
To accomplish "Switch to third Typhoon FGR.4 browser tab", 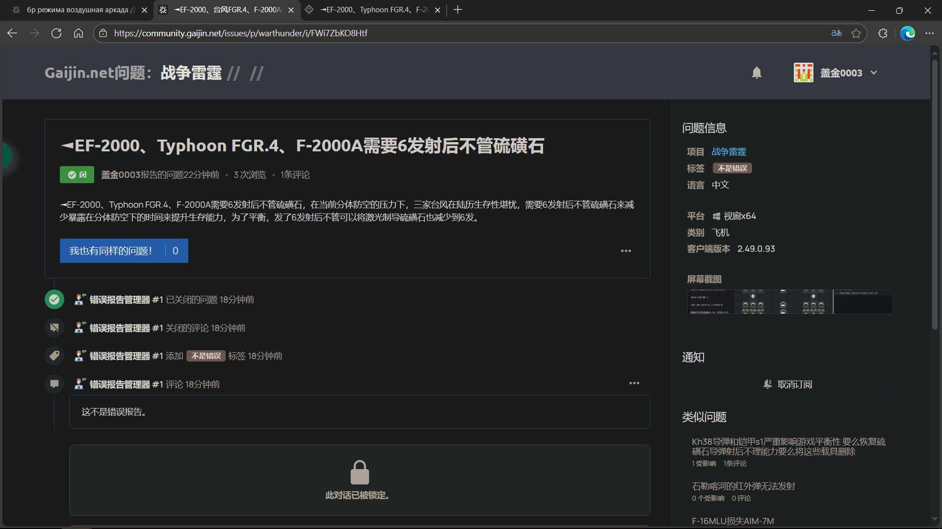I will click(x=371, y=10).
